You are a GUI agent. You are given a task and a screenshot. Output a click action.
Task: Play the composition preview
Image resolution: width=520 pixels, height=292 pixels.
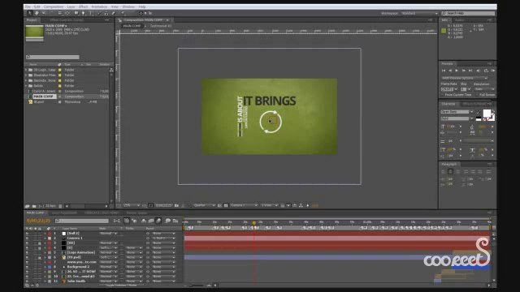point(457,71)
